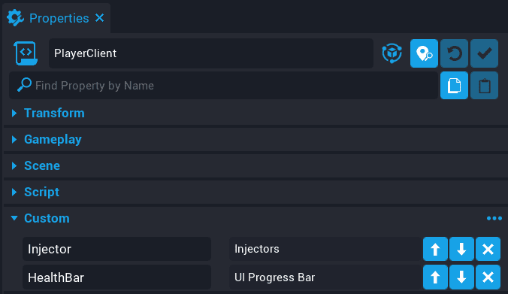Click the script type icon beside PlayerClient
The width and height of the screenshot is (508, 294).
pyautogui.click(x=26, y=53)
